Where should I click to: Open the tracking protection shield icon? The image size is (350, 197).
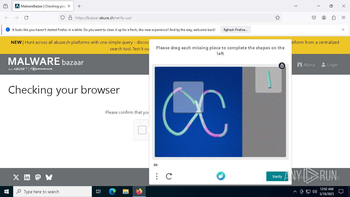point(63,18)
